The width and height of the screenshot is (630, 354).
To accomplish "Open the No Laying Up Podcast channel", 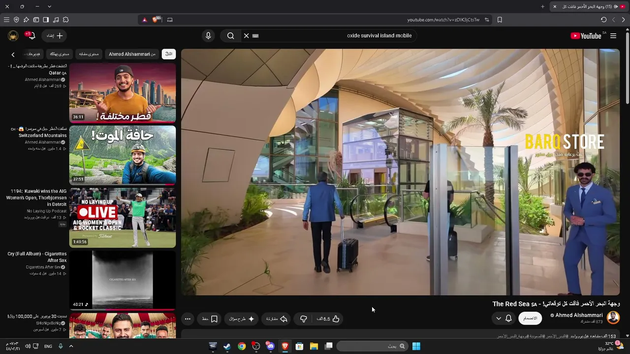I will 47,211.
